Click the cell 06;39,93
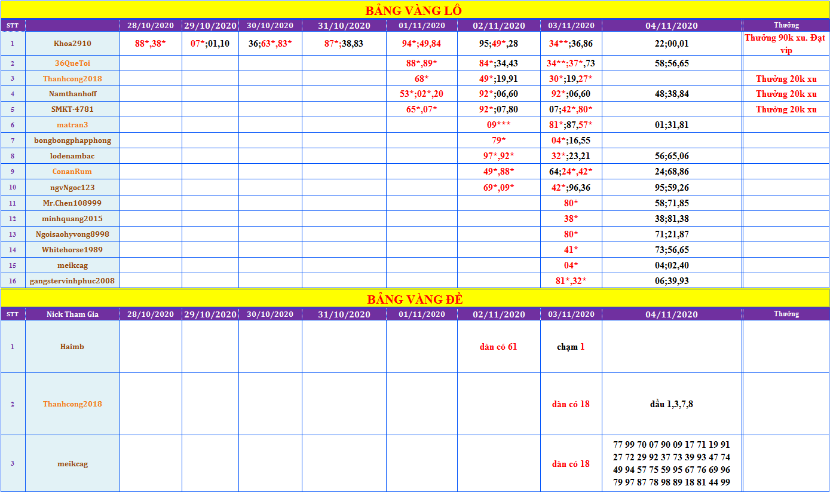This screenshot has height=492, width=830. (672, 280)
